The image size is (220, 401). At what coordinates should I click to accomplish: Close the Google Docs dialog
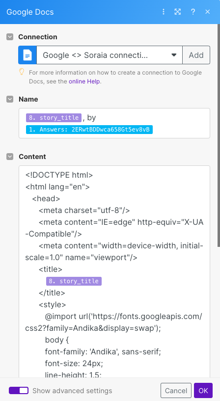click(207, 12)
